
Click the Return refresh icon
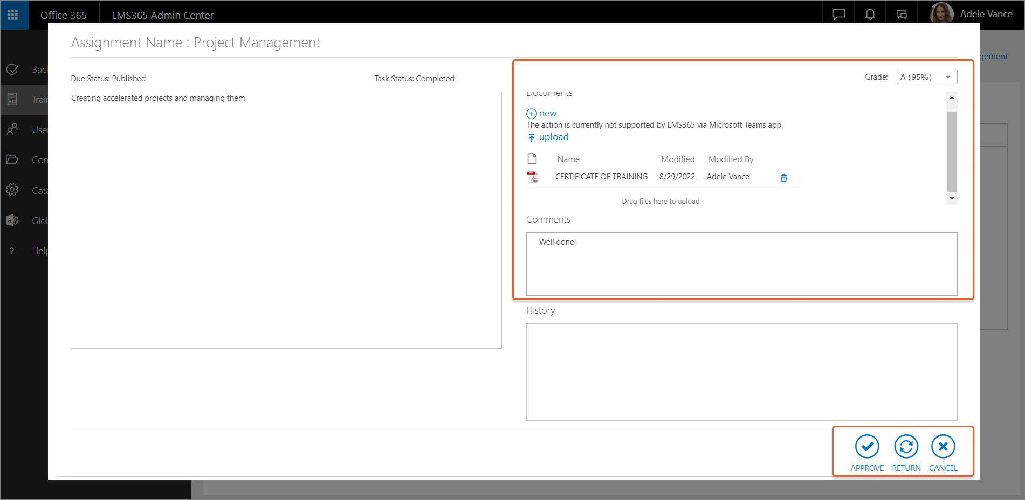tap(906, 447)
